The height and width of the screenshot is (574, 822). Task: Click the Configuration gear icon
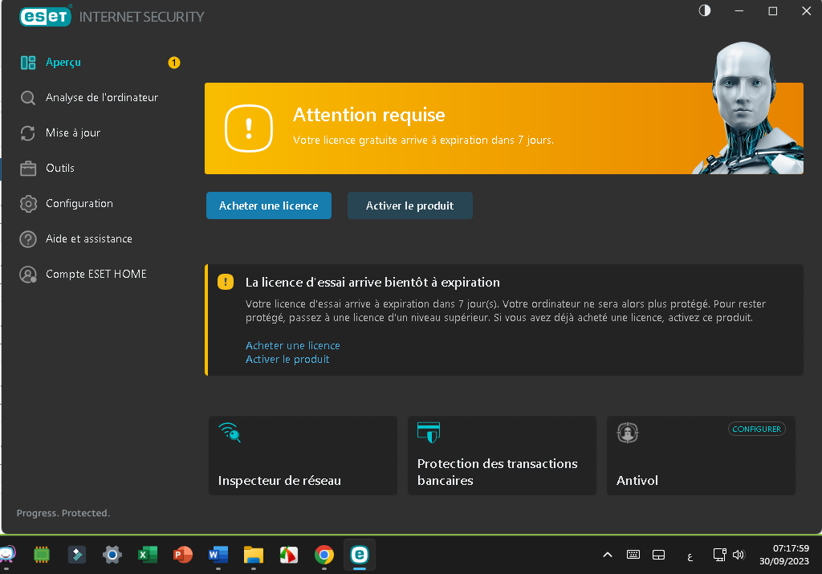coord(28,203)
